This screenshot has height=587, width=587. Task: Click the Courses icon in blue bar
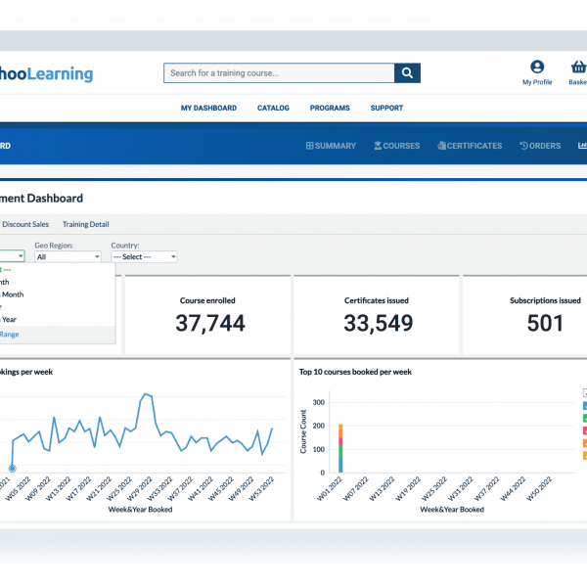[378, 146]
